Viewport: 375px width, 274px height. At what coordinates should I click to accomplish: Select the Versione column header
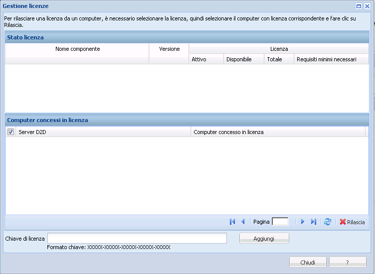(169, 49)
